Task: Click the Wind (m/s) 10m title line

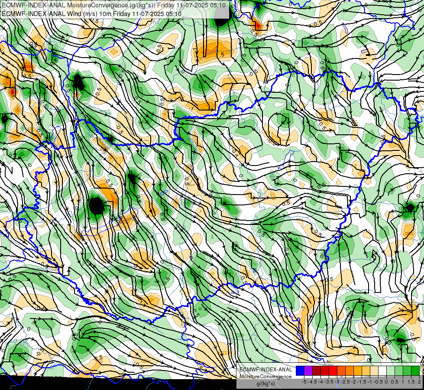Action: pos(91,13)
